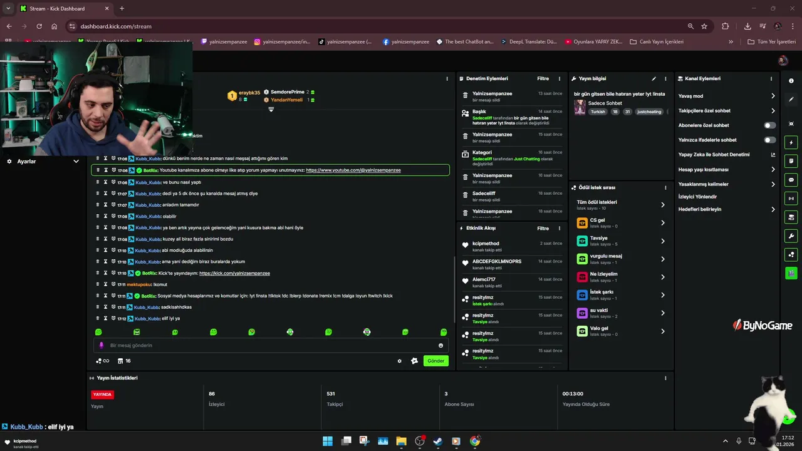Screen dimensions: 802x451
Task: Open the Windows Start menu
Action: pyautogui.click(x=328, y=441)
